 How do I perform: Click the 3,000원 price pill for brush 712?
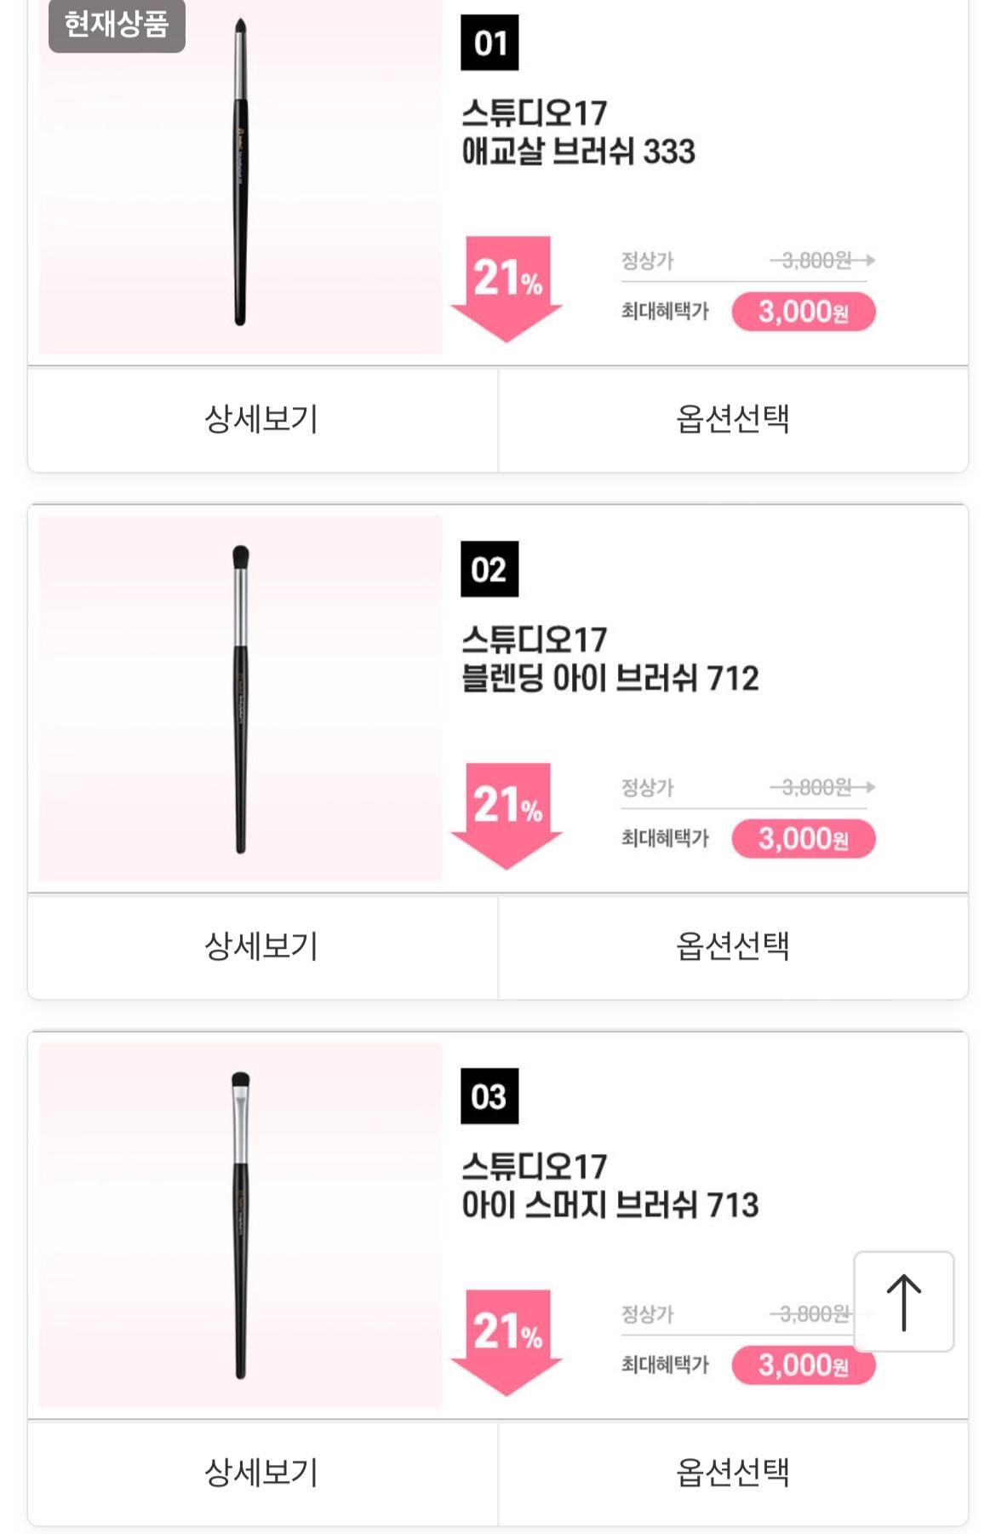coord(804,839)
